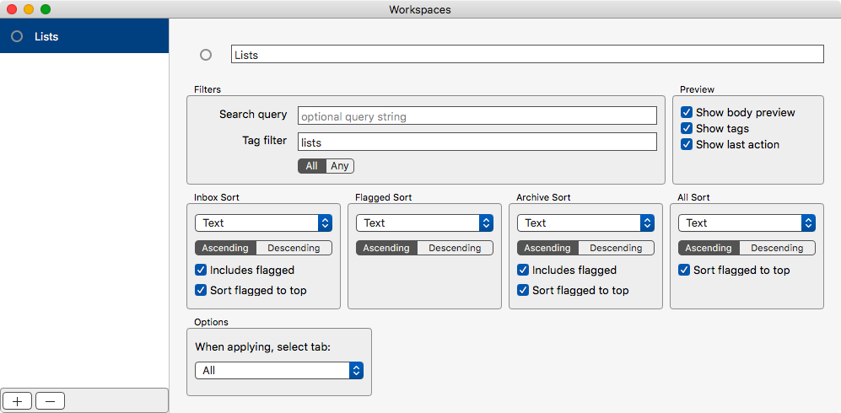
Task: Toggle Includes flagged under Inbox Sort
Action: pos(201,270)
